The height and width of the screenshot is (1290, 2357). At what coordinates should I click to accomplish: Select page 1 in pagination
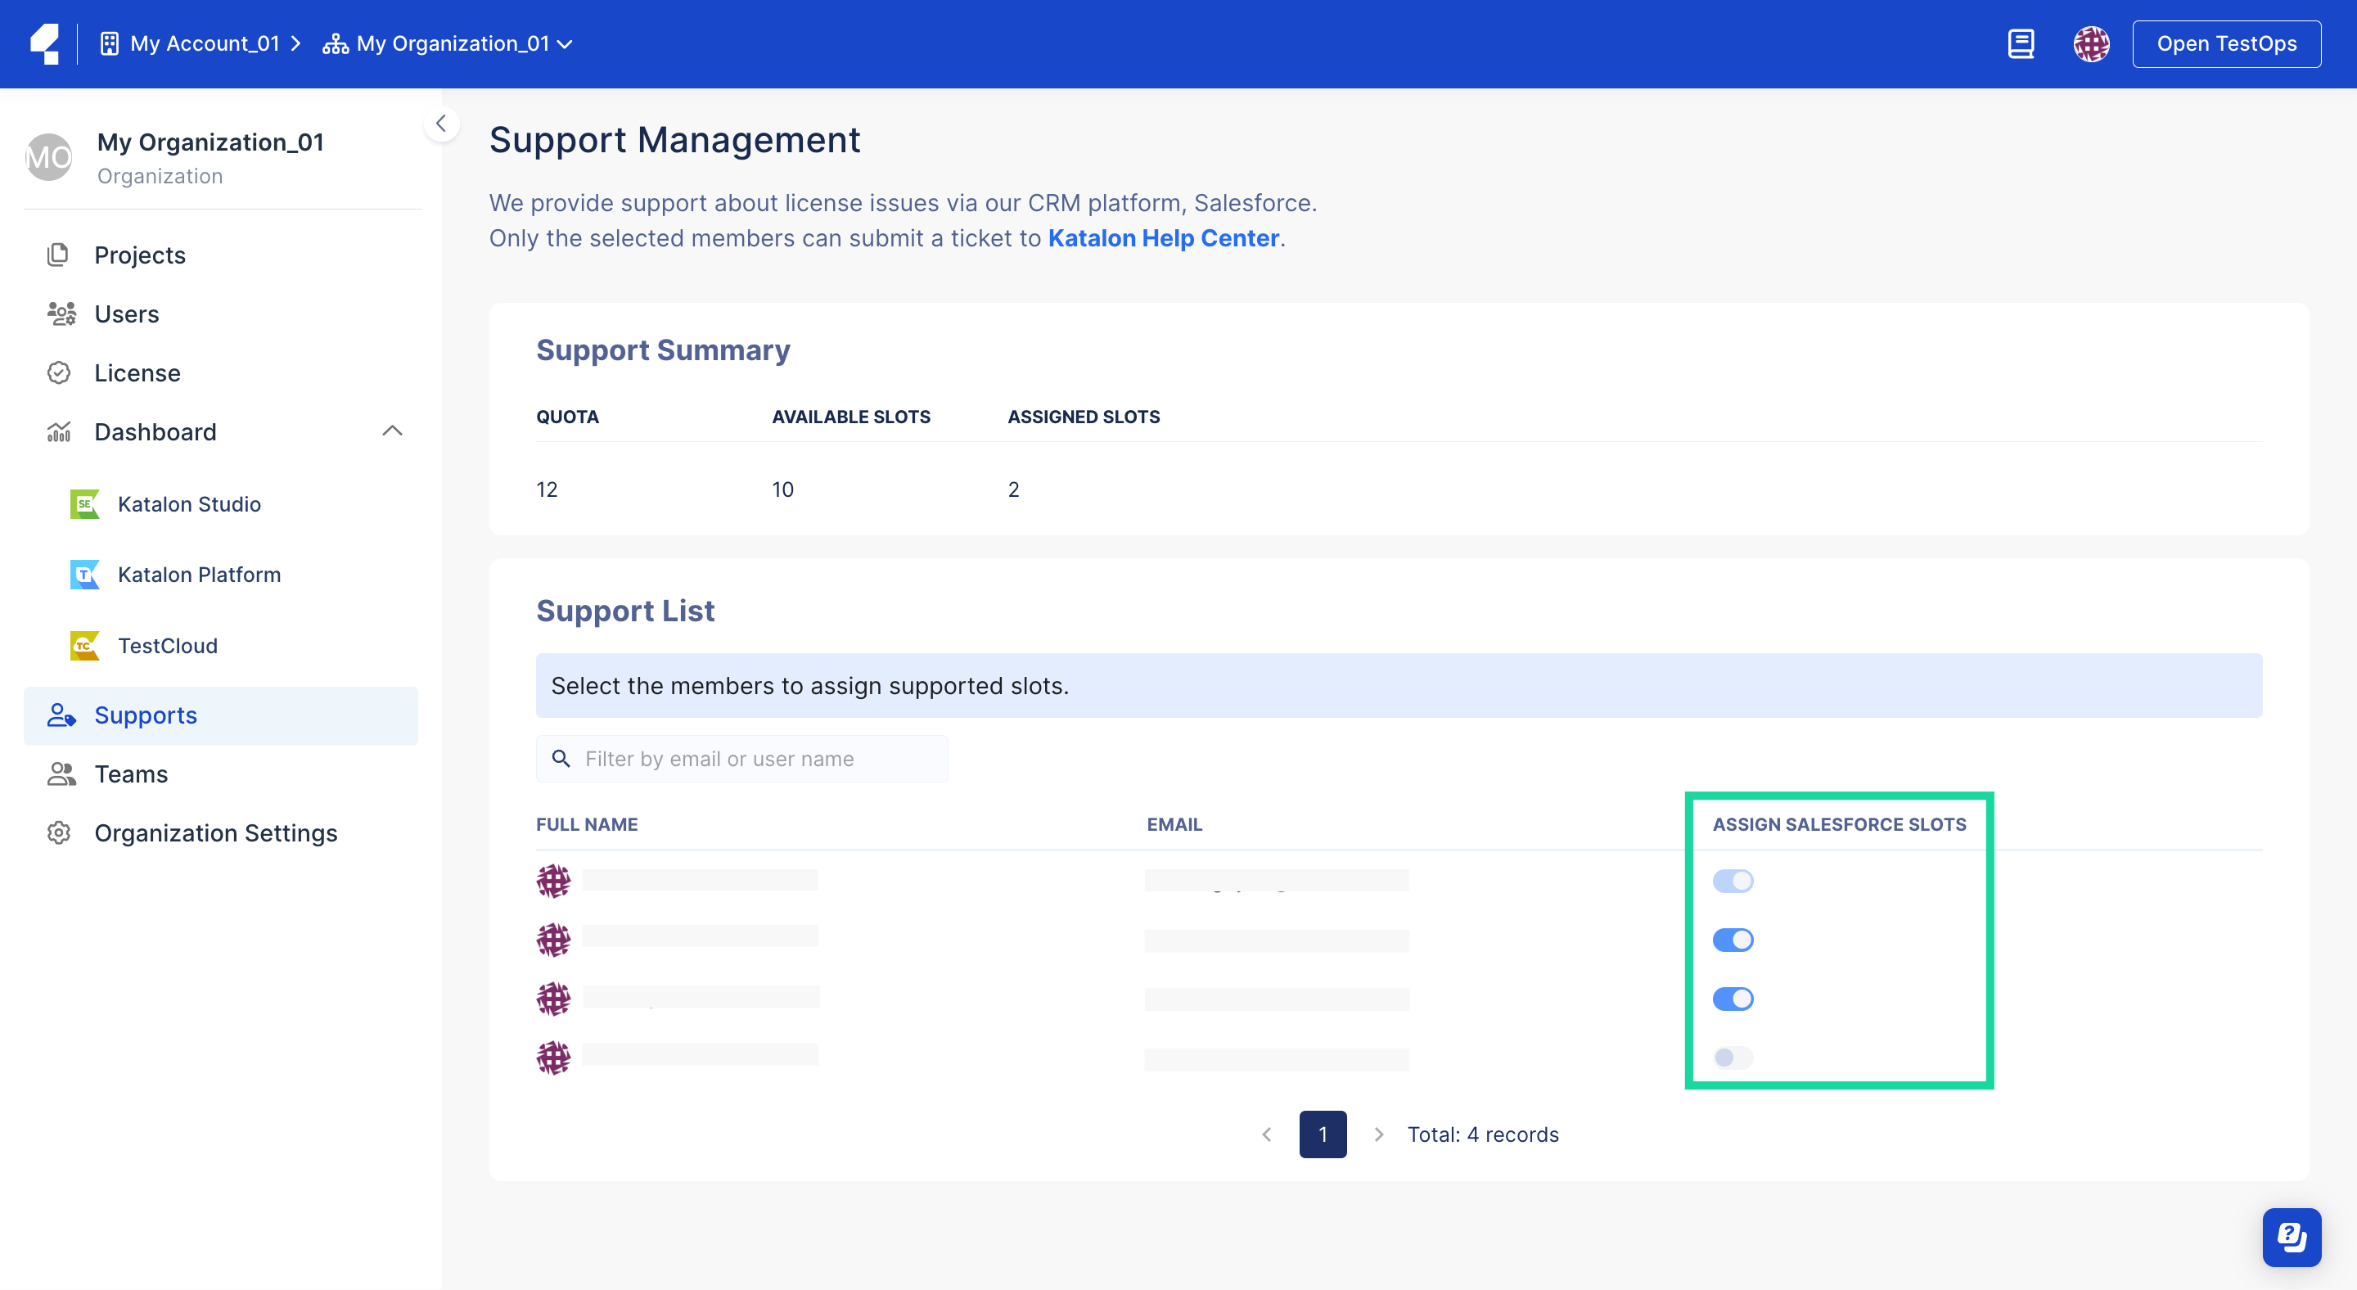[x=1323, y=1134]
